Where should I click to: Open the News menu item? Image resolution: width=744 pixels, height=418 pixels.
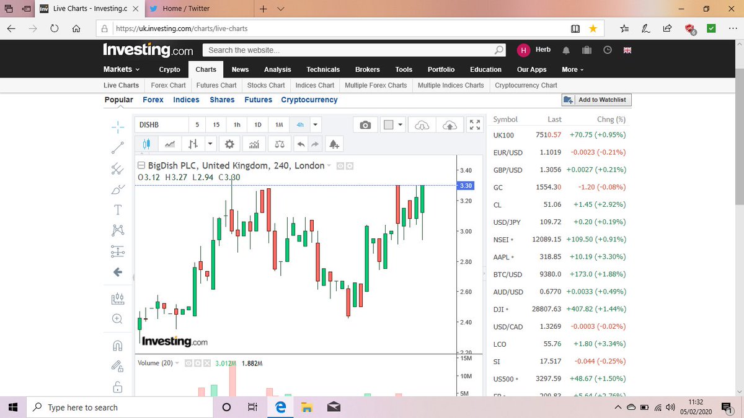click(240, 69)
